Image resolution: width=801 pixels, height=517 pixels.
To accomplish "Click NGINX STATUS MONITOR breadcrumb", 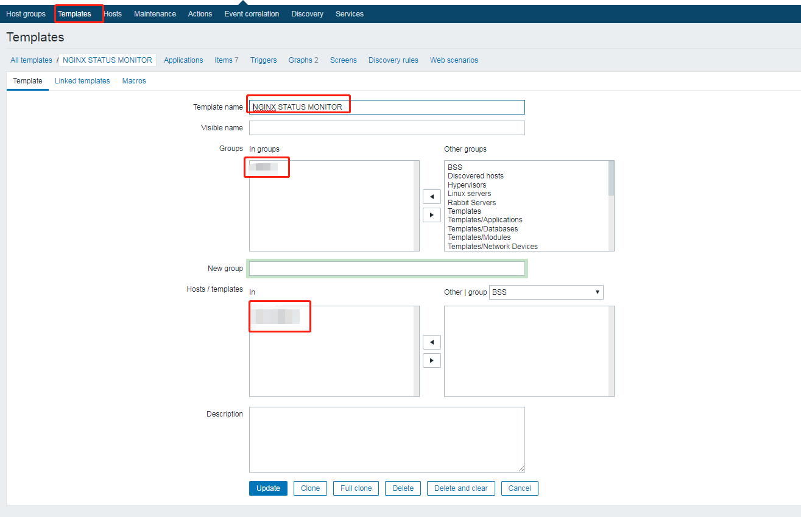I will pos(107,60).
